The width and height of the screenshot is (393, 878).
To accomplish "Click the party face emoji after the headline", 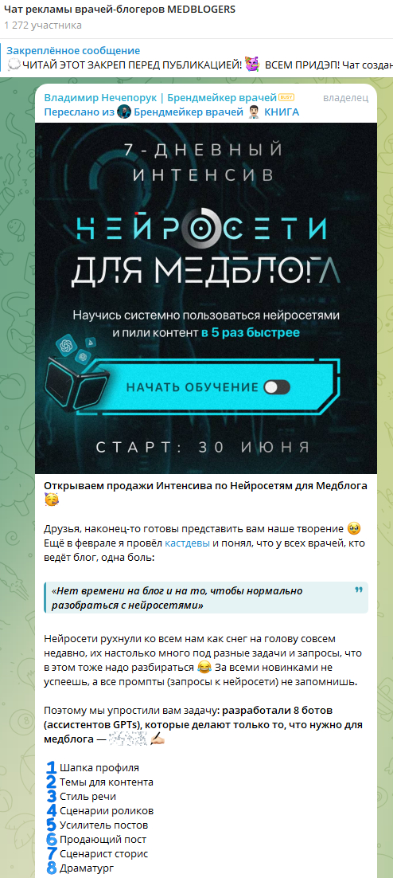I will pyautogui.click(x=51, y=500).
